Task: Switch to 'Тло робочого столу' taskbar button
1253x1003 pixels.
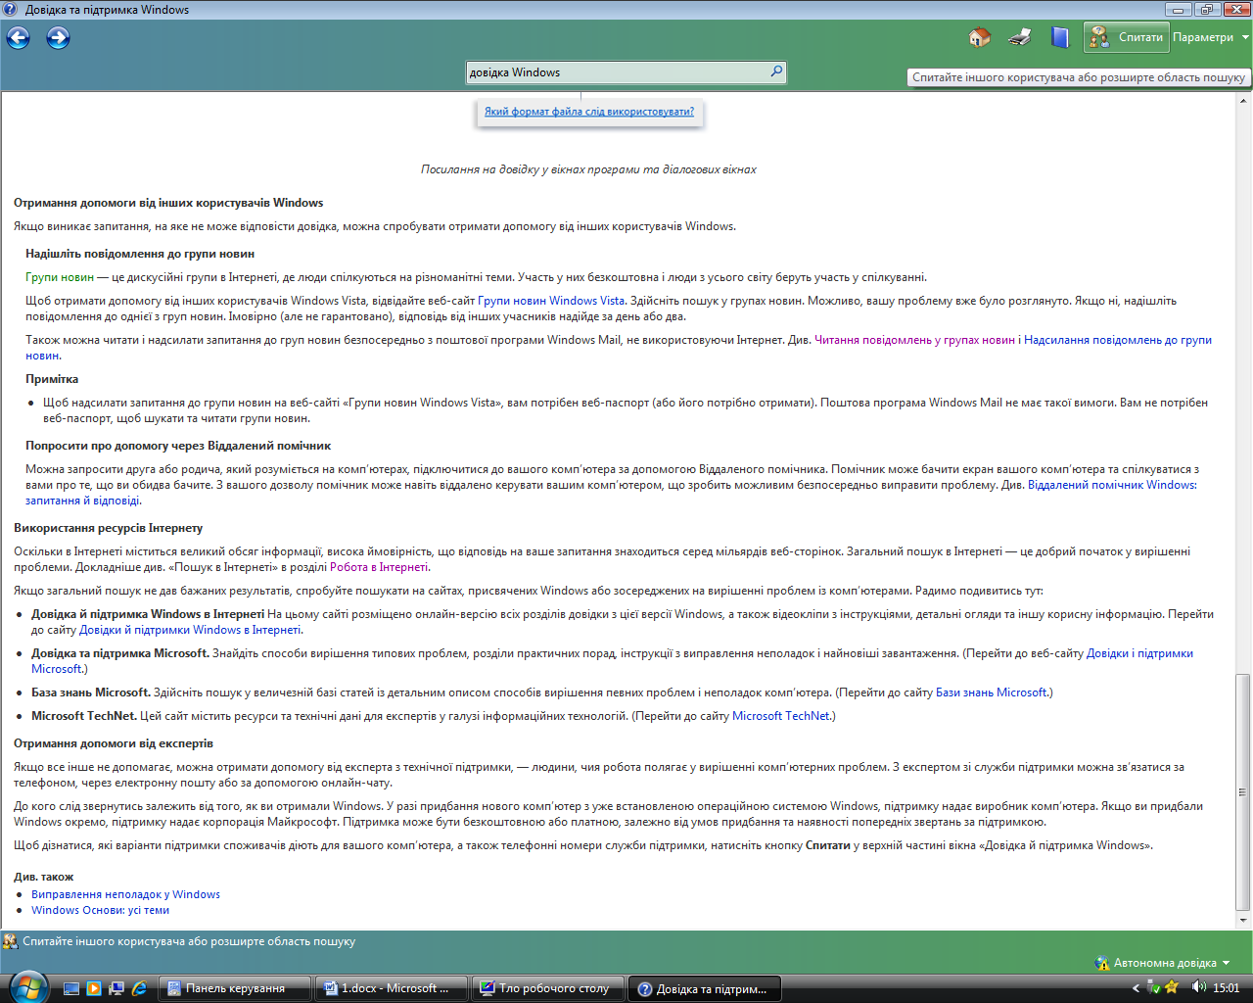Action: (548, 988)
